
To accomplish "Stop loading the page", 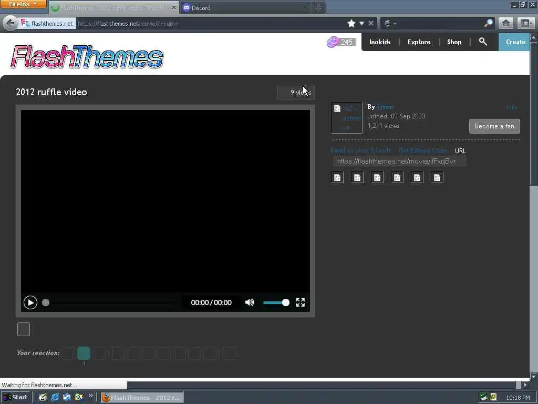I will coord(371,23).
